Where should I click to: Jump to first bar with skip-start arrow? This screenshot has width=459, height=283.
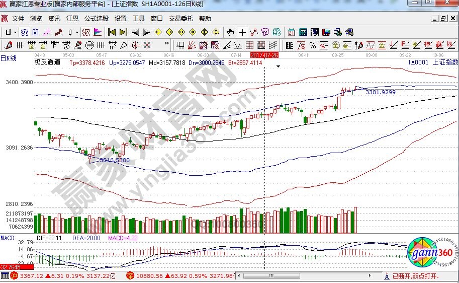pyautogui.click(x=112, y=32)
